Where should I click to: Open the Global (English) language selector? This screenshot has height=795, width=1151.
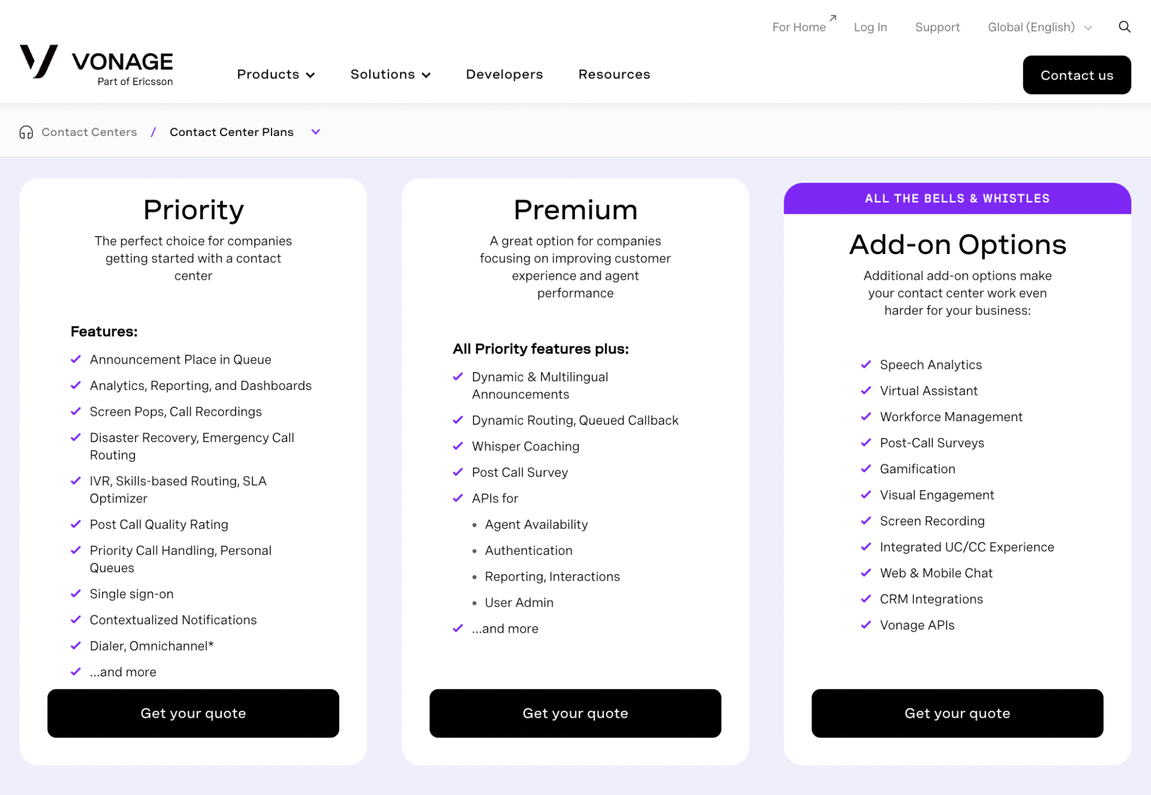coord(1039,27)
